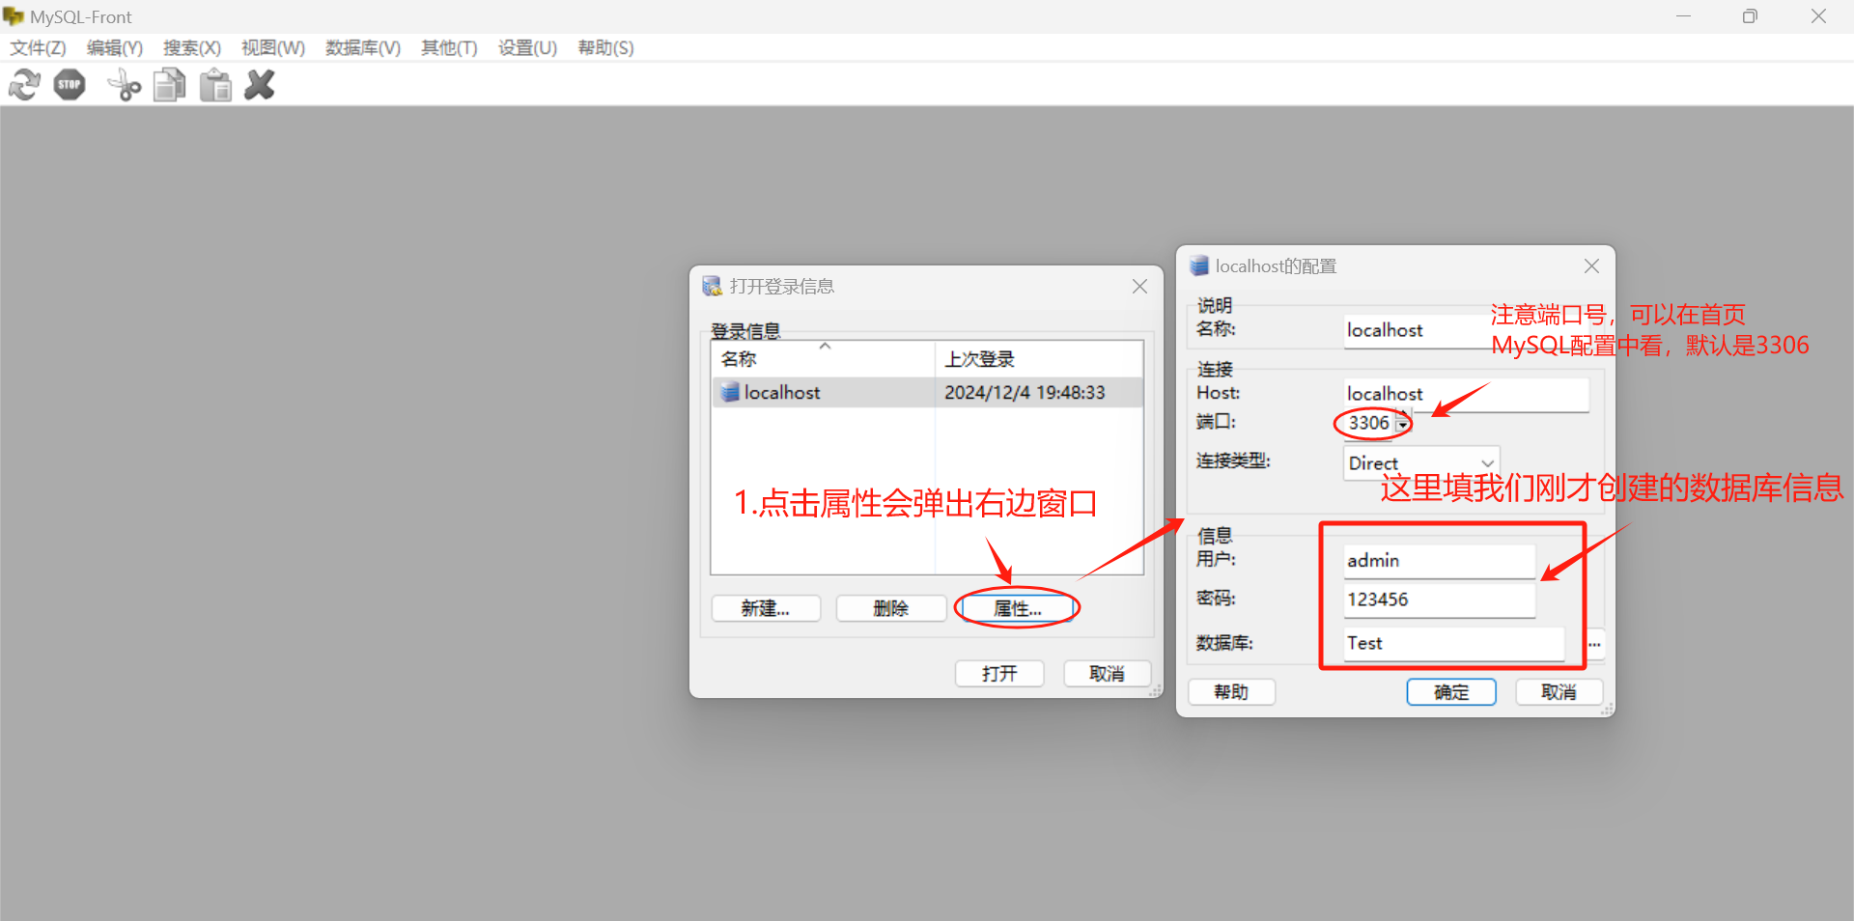Click the 确定 button
This screenshot has width=1854, height=921.
pos(1451,692)
